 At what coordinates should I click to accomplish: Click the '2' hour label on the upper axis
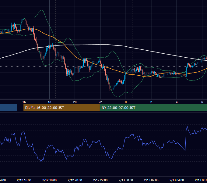(x=151, y=102)
